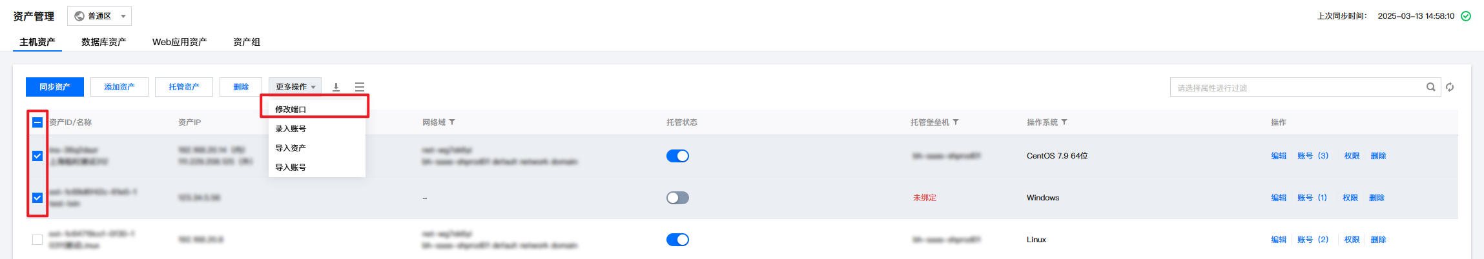Click the download assets icon
Image resolution: width=1484 pixels, height=259 pixels.
[x=336, y=87]
